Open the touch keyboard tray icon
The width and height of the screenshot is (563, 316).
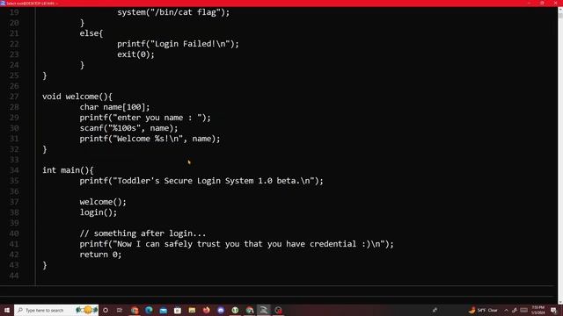[524, 310]
